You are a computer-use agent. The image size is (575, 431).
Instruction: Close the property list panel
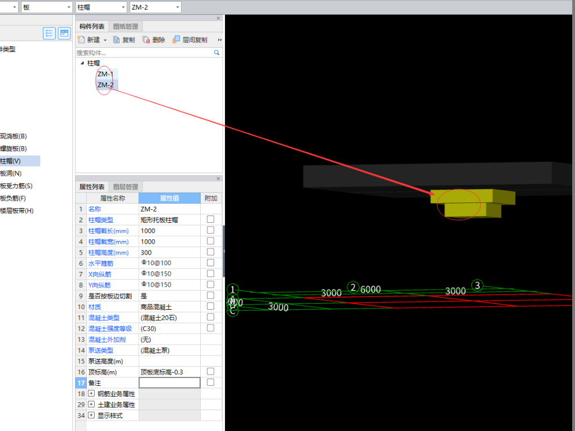tap(218, 178)
